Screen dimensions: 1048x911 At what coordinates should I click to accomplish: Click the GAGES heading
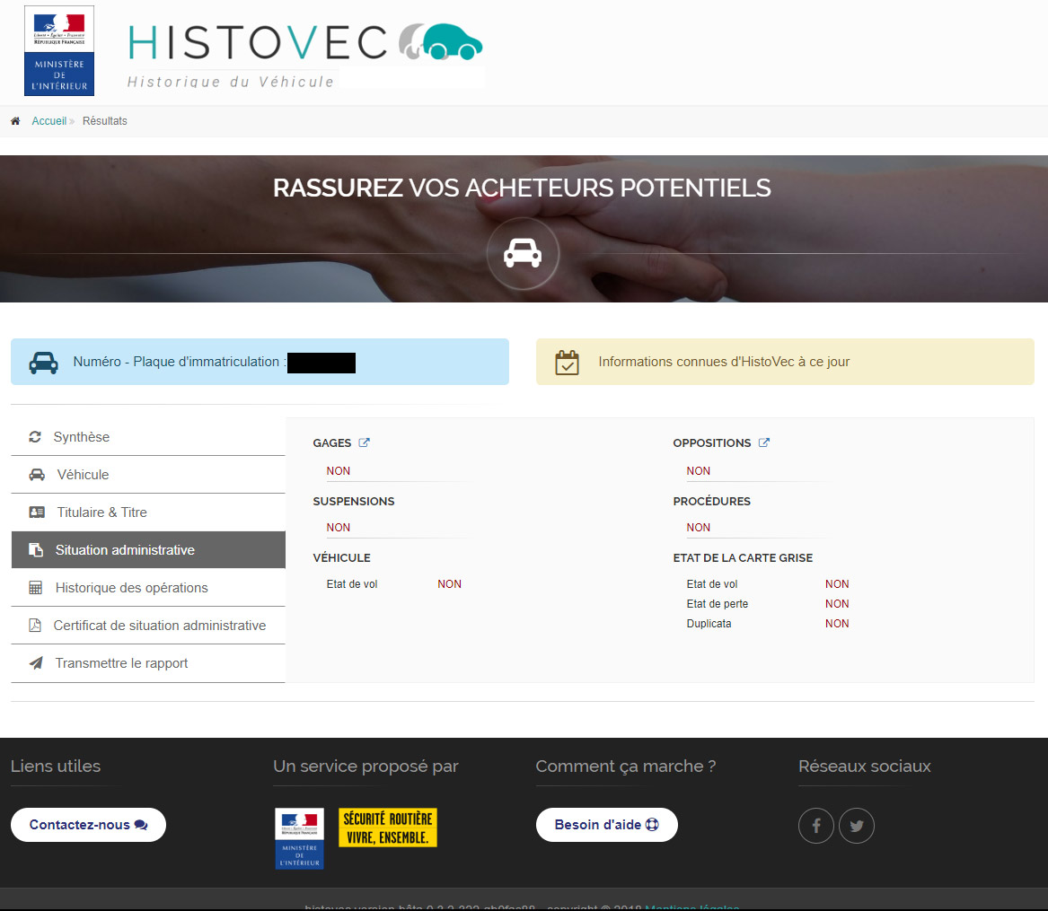(x=332, y=442)
